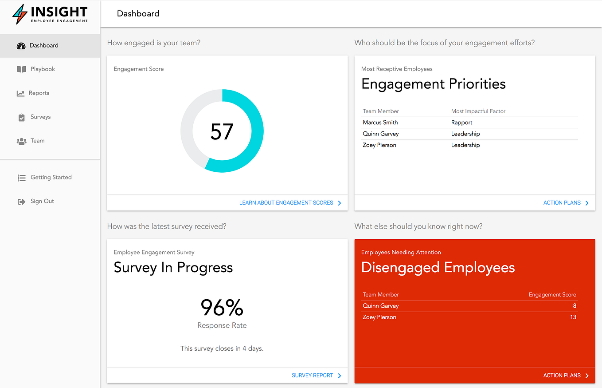Select Quinn Garvey in Disengaged Employees list

click(x=381, y=306)
